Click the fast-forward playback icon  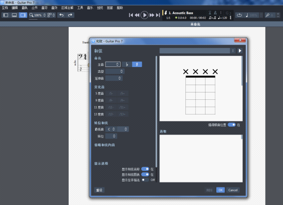[152, 15]
